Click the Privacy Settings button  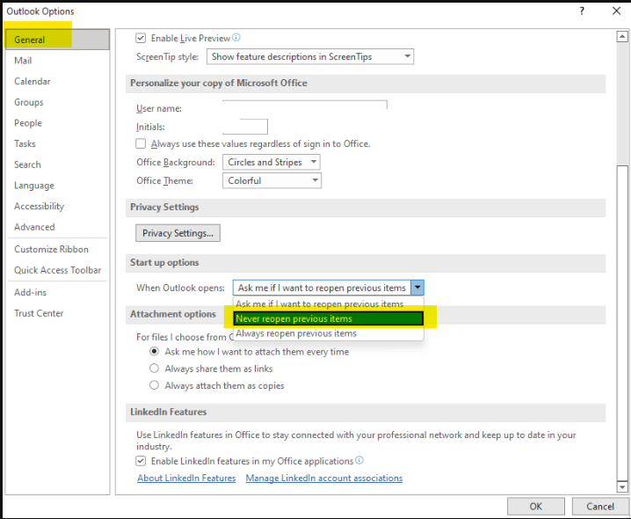(178, 233)
